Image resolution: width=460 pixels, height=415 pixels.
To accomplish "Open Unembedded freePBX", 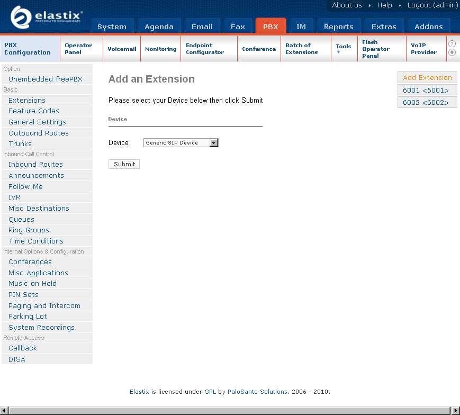I will 47,79.
